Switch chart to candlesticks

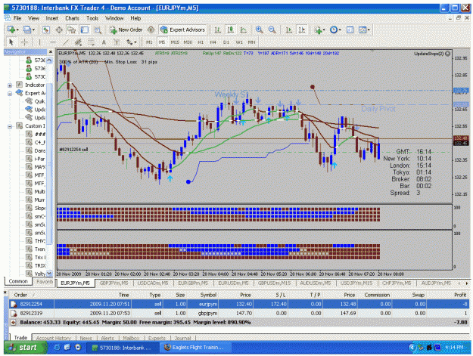pyautogui.click(x=231, y=29)
